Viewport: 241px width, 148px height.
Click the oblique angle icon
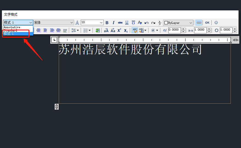coord(165,30)
